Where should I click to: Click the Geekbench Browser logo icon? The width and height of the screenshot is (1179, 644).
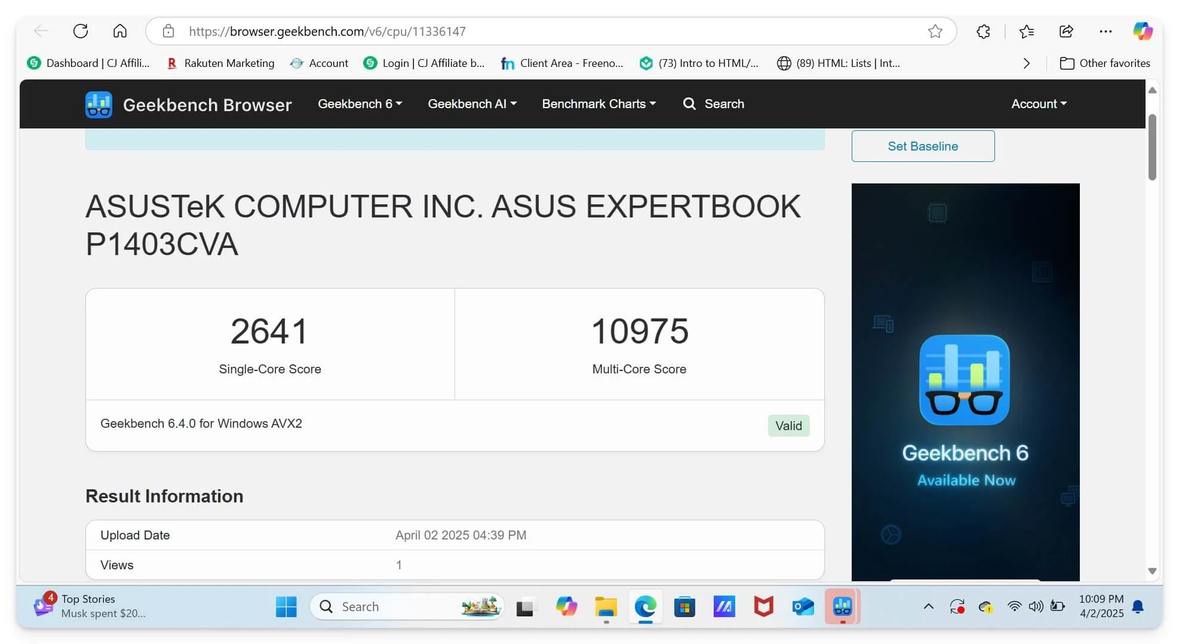coord(99,105)
